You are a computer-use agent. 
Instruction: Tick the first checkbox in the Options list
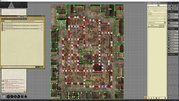(x=165, y=16)
